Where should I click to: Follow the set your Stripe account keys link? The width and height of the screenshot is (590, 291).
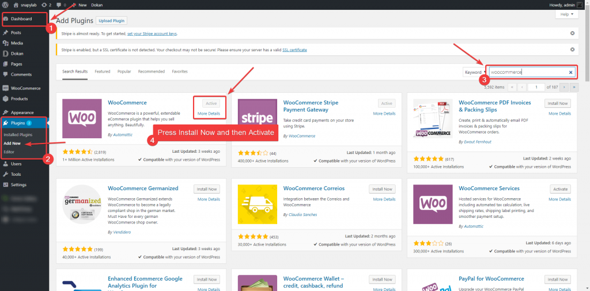pyautogui.click(x=152, y=33)
